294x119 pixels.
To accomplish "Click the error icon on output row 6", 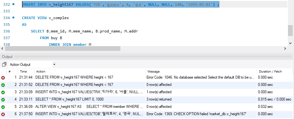I will (3, 114).
